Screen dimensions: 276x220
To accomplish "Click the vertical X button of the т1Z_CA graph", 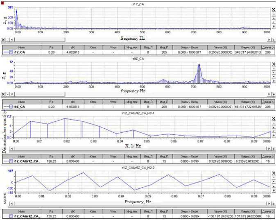I will (274, 10).
